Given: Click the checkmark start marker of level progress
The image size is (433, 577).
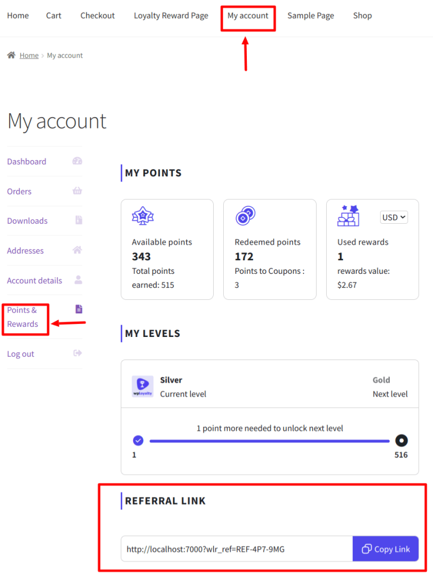Looking at the screenshot, I should 138,440.
